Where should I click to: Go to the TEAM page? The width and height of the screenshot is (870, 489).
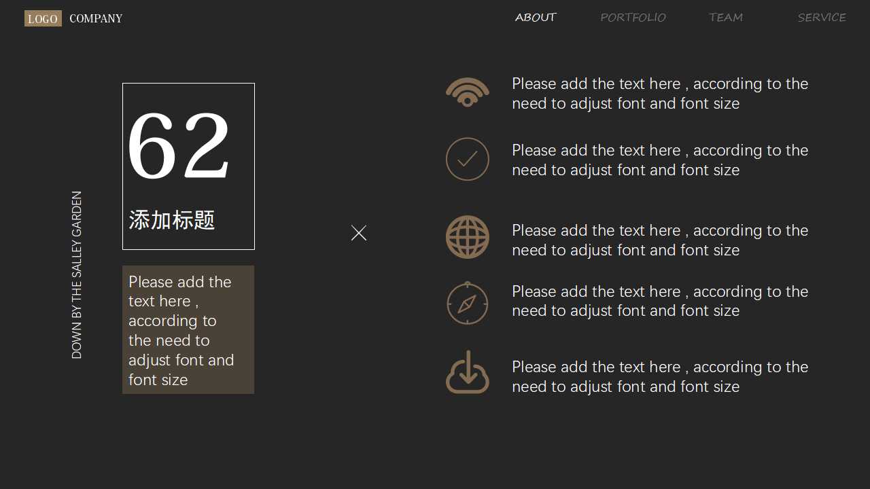[x=725, y=18]
